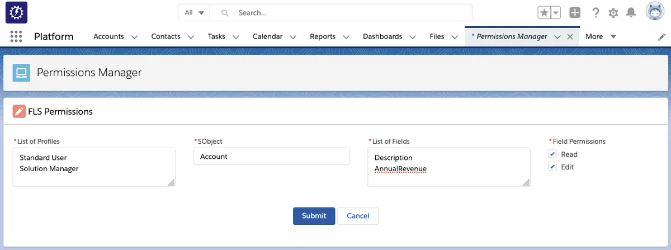Toggle the Edit field permission checkbox
The height and width of the screenshot is (250, 671).
(553, 167)
